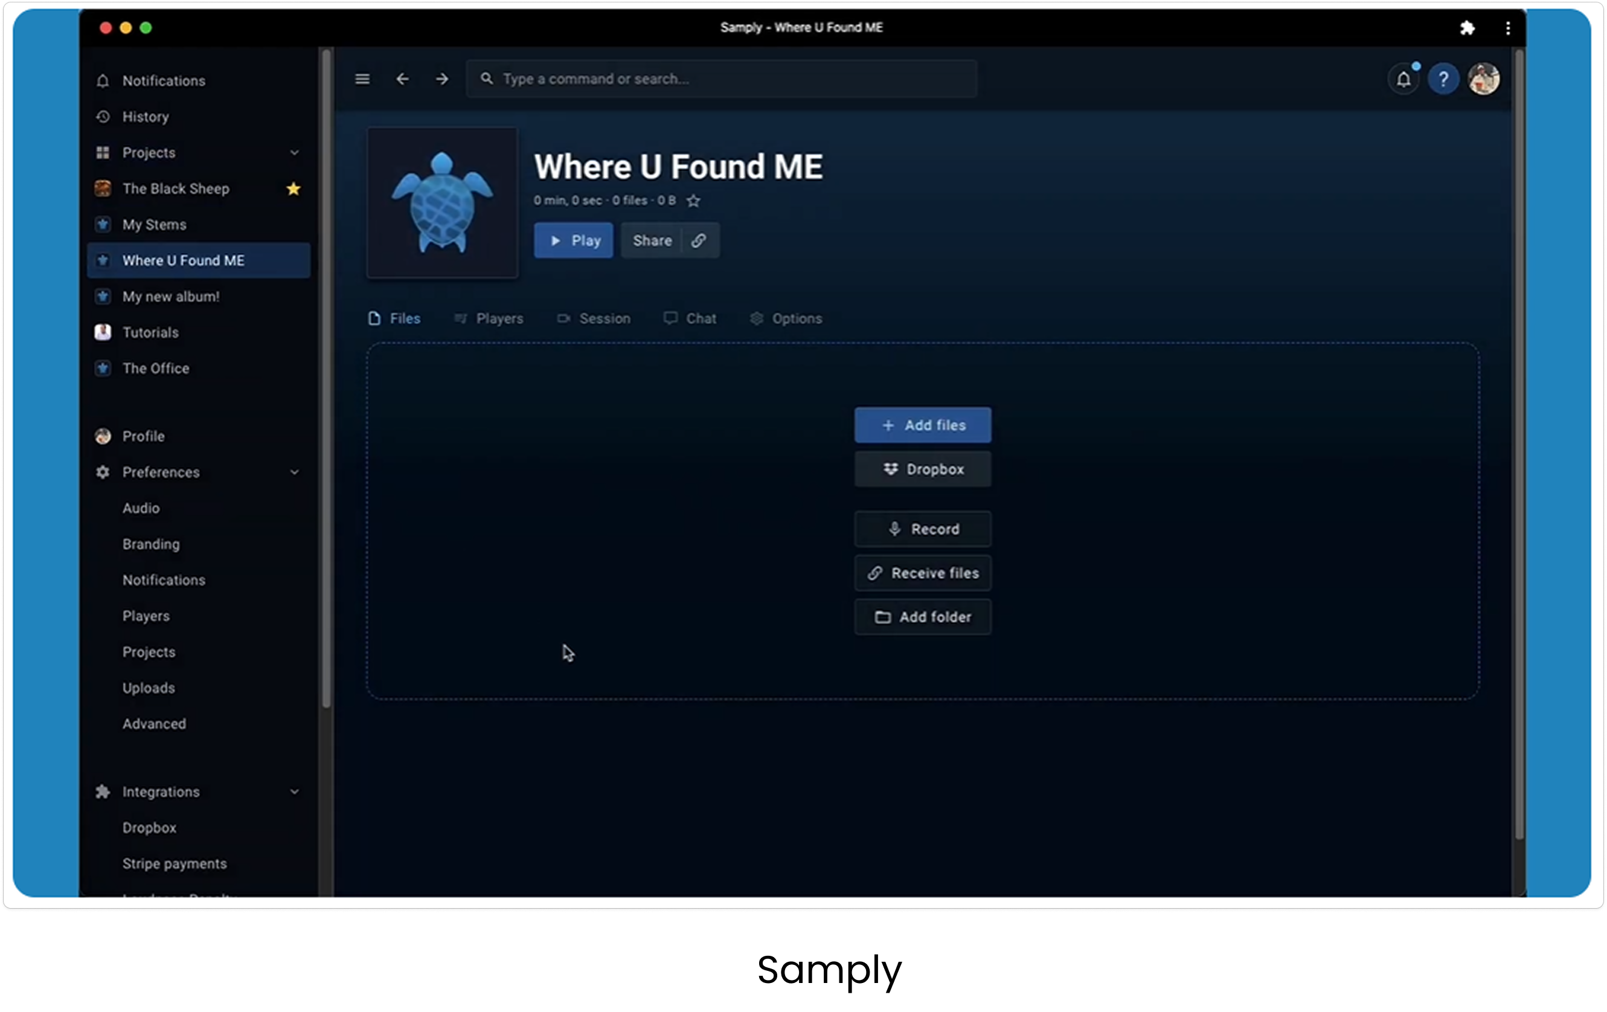Screen dimensions: 1607x1012
Task: Click the My new album! turtle icon
Action: click(x=103, y=297)
